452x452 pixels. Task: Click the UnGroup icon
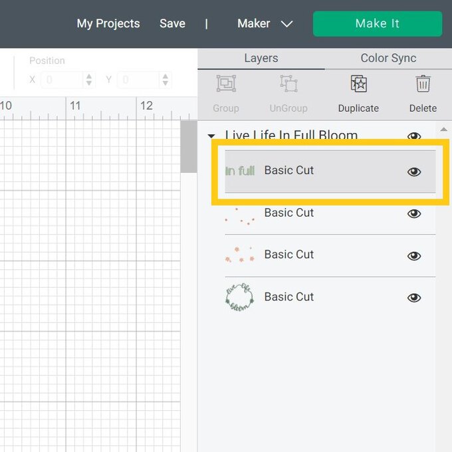click(x=288, y=84)
